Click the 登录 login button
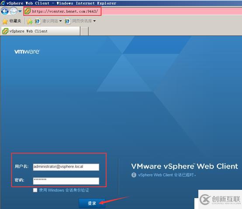 (92, 203)
